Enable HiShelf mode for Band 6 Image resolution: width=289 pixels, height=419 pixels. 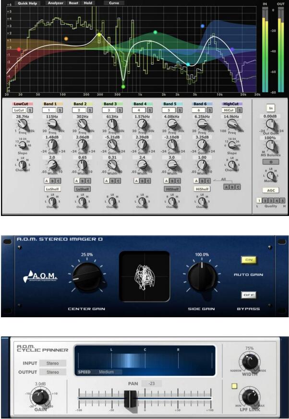202,189
